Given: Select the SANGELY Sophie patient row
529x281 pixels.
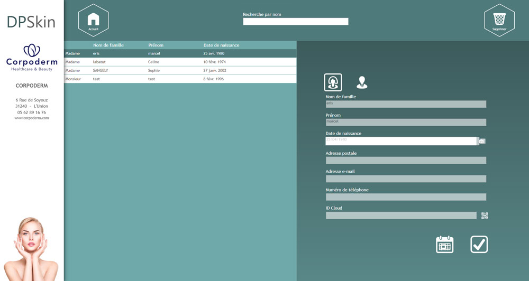Looking at the screenshot, I should point(180,70).
